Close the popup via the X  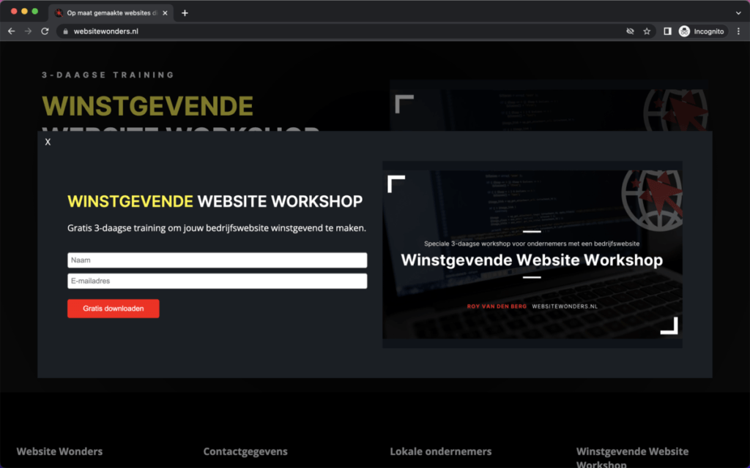(48, 141)
